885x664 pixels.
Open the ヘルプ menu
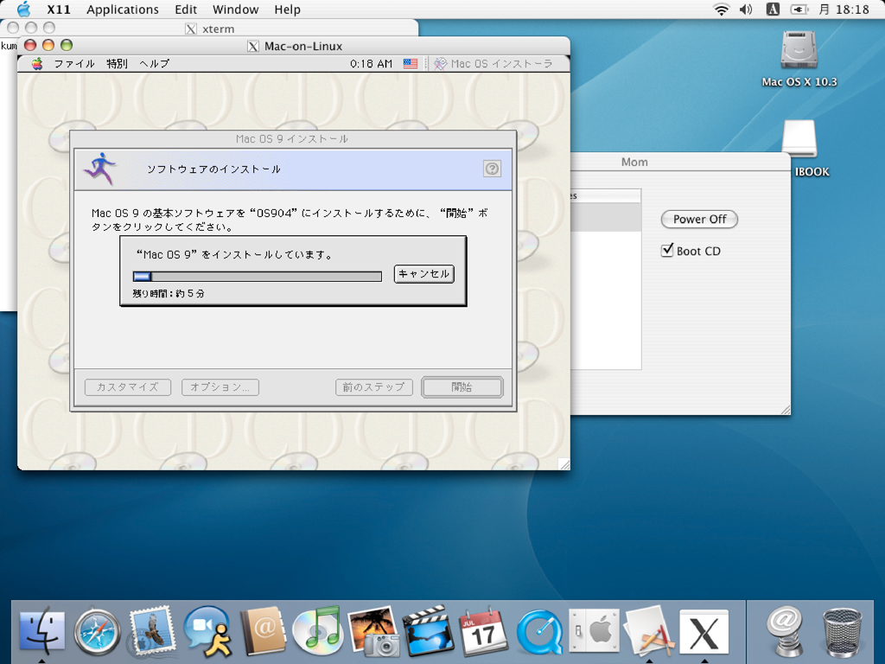pyautogui.click(x=154, y=63)
